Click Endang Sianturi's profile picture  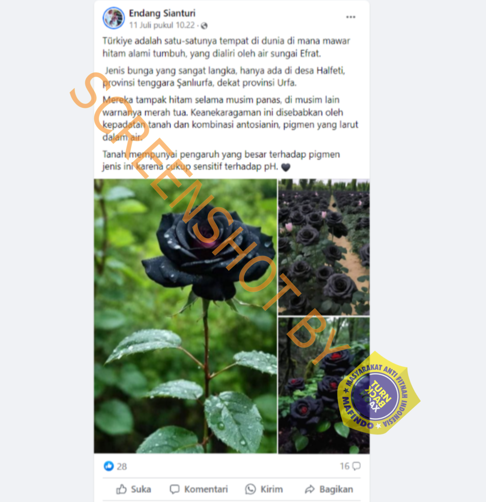[x=113, y=18]
